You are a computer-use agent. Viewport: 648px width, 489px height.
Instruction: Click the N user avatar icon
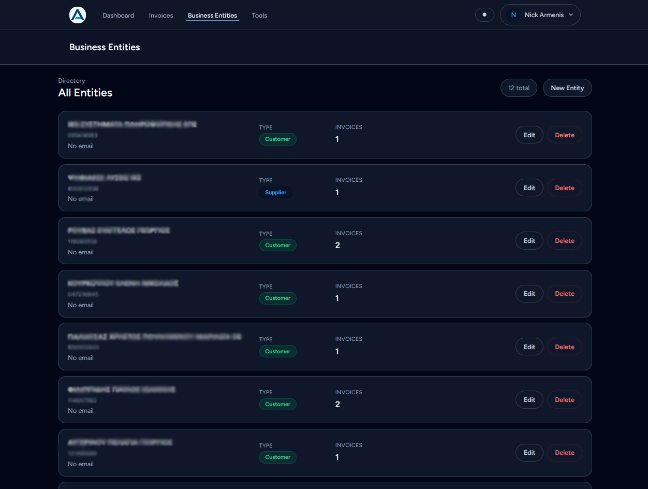coord(513,15)
